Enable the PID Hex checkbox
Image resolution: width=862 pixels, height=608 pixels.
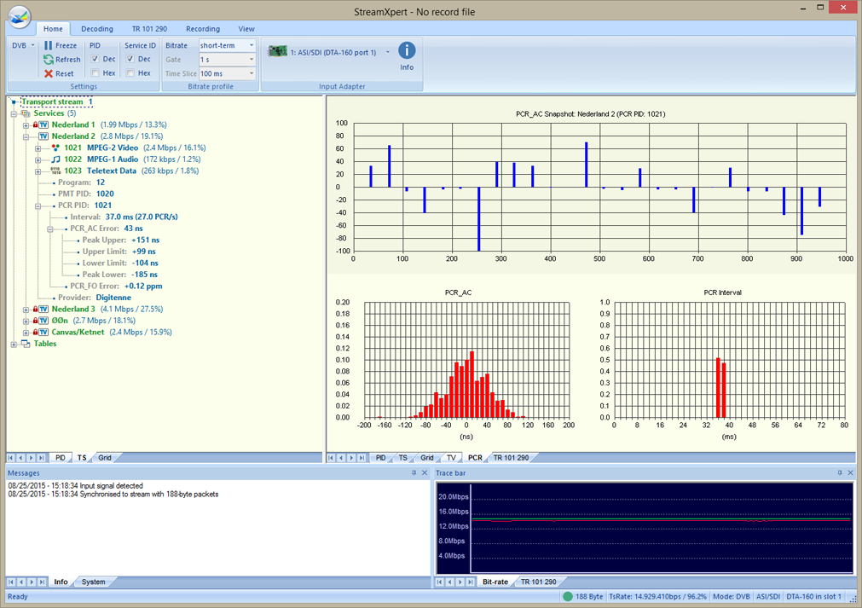coord(95,73)
